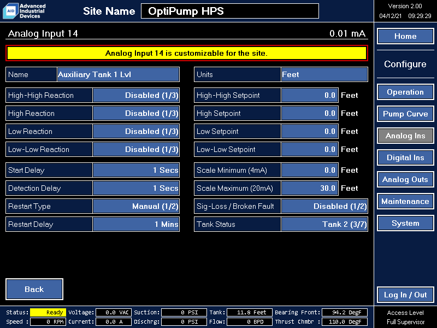Cycle the High-High Reaction option
The height and width of the screenshot is (328, 437).
[136, 95]
